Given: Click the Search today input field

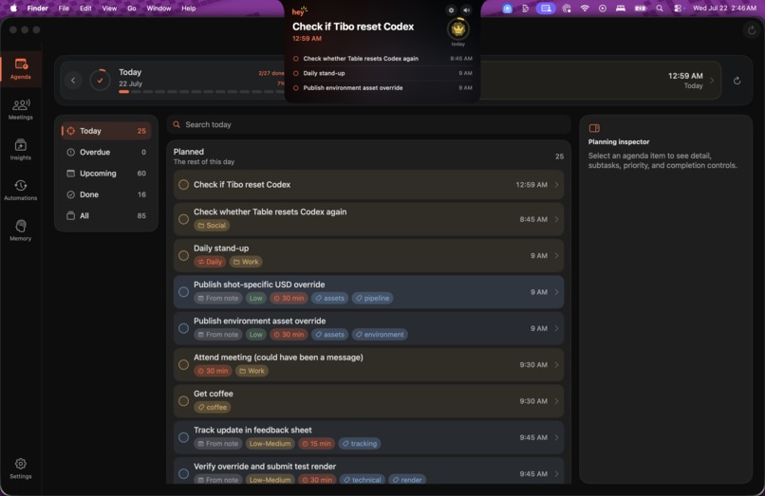Looking at the screenshot, I should (369, 124).
